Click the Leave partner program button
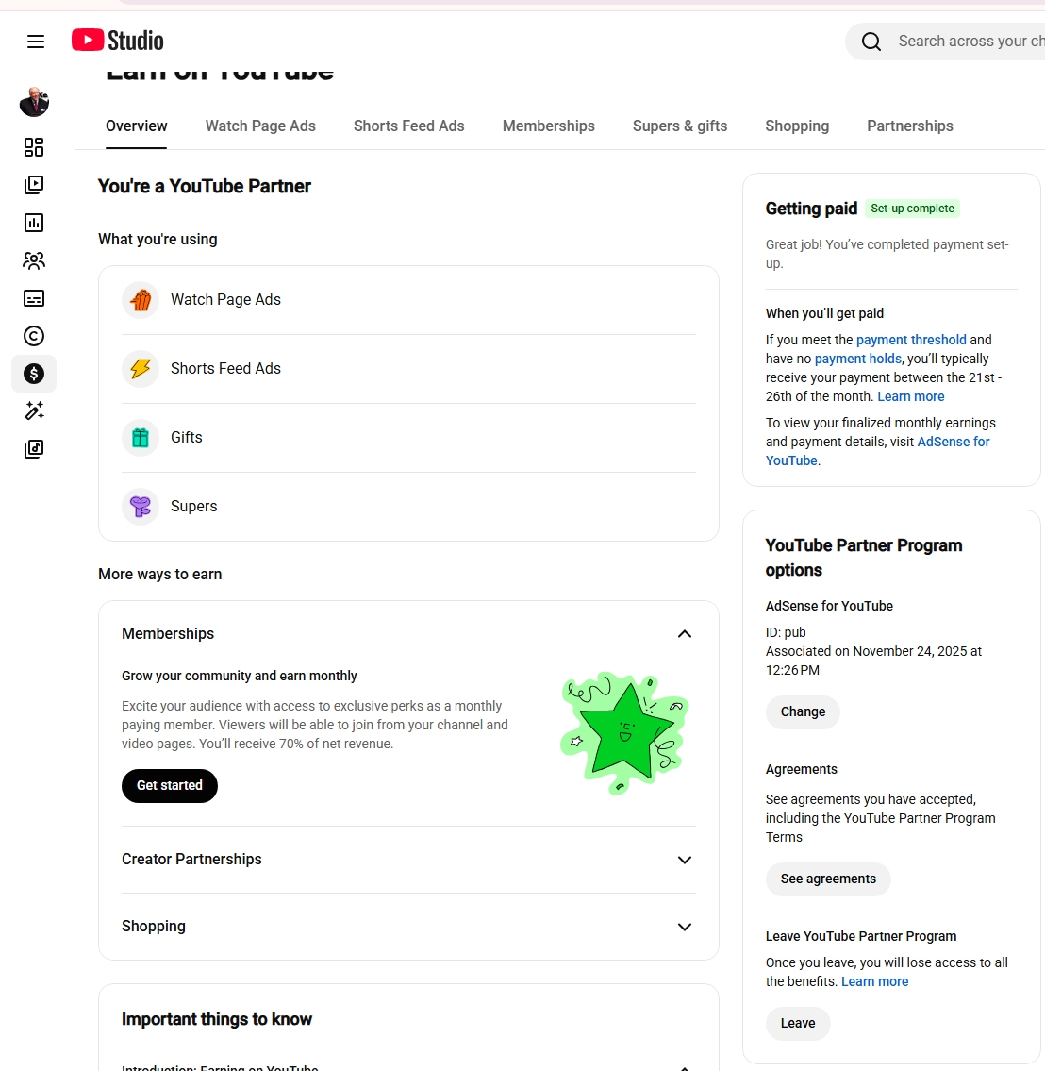The width and height of the screenshot is (1045, 1071). coord(798,1023)
